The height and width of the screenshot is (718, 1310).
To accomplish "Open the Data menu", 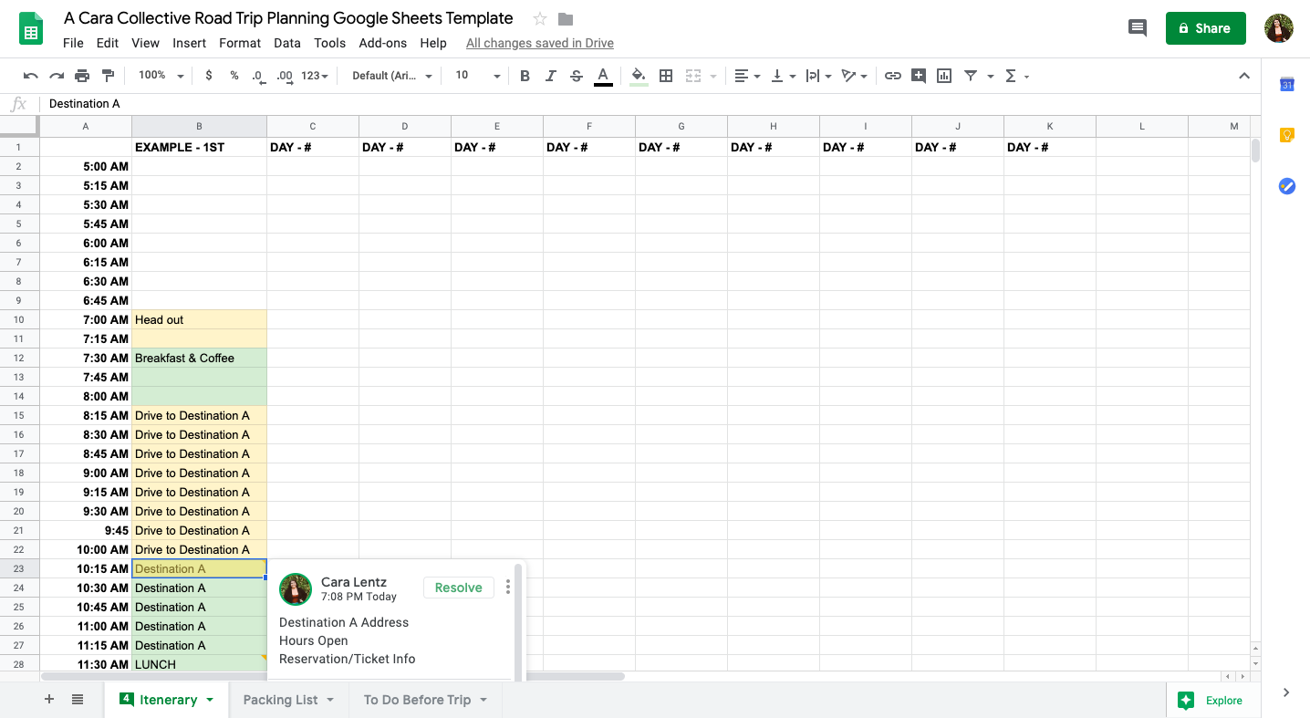I will [286, 43].
